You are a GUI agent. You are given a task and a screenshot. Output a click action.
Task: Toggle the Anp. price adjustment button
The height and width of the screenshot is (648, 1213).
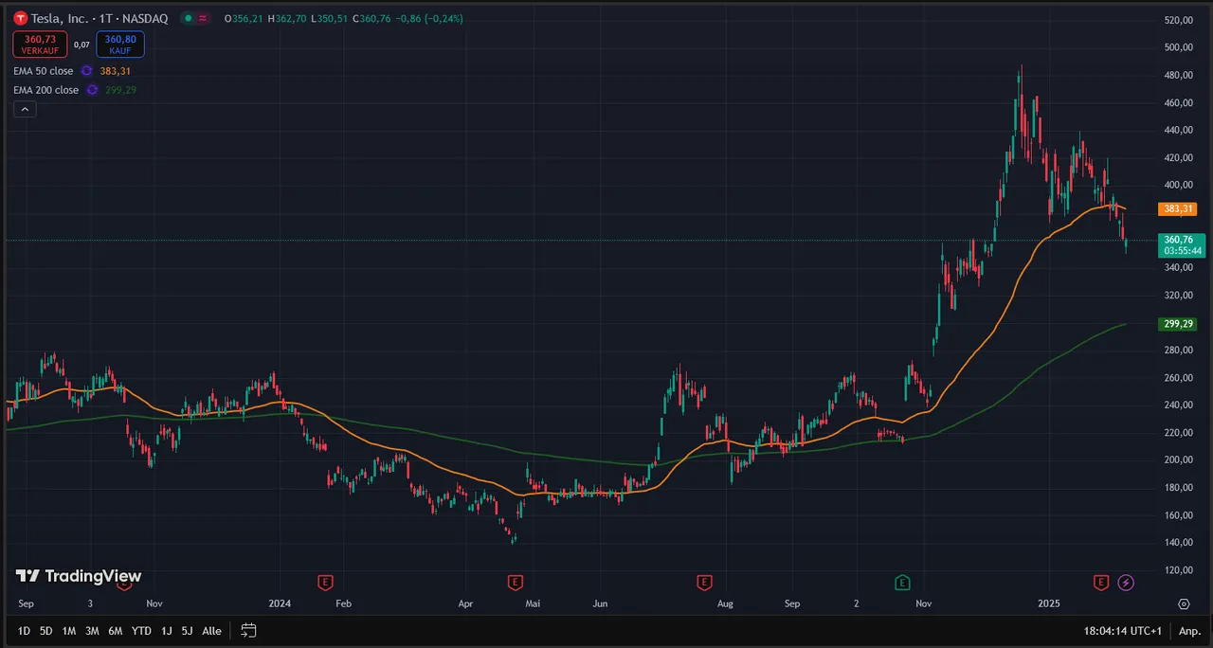click(x=1188, y=631)
